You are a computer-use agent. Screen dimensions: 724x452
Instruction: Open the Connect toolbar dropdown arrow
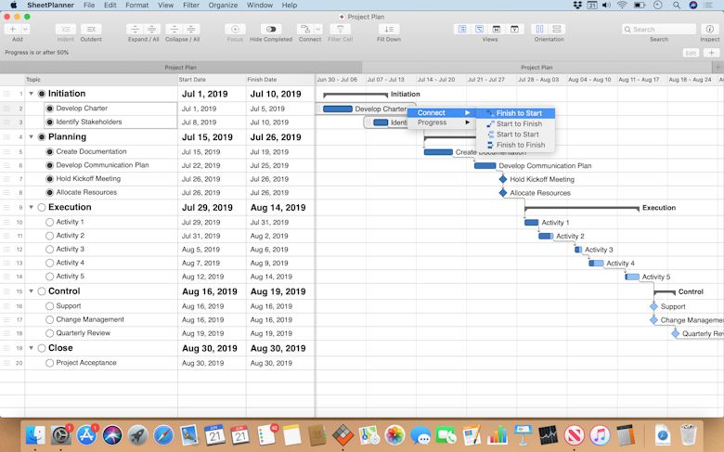click(318, 29)
